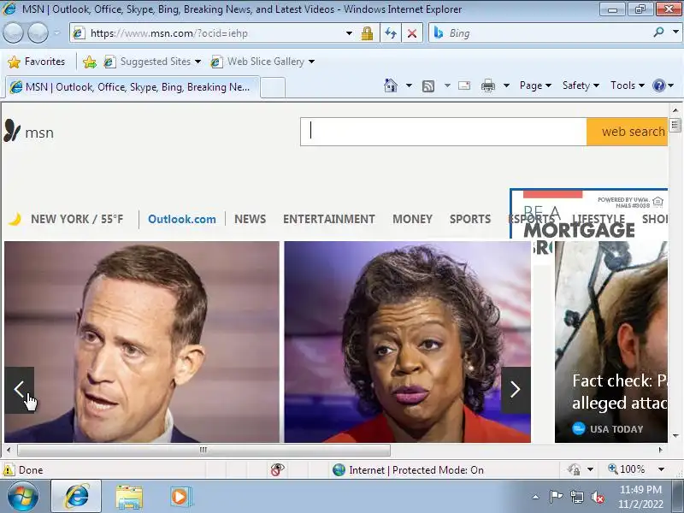Open NEW YORK / 55°F weather link
The image size is (684, 513).
click(x=77, y=219)
